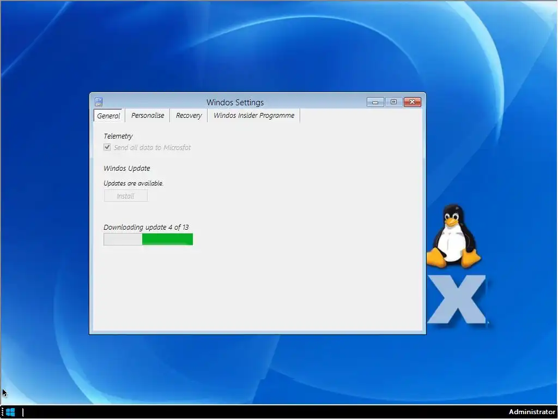Screen dimensions: 558x419
Task: Click the Windos Settings title bar icon
Action: coord(99,102)
